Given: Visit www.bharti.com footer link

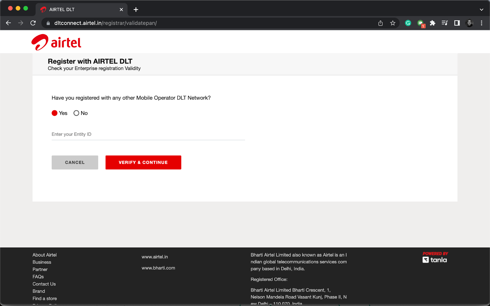Looking at the screenshot, I should pos(158,268).
